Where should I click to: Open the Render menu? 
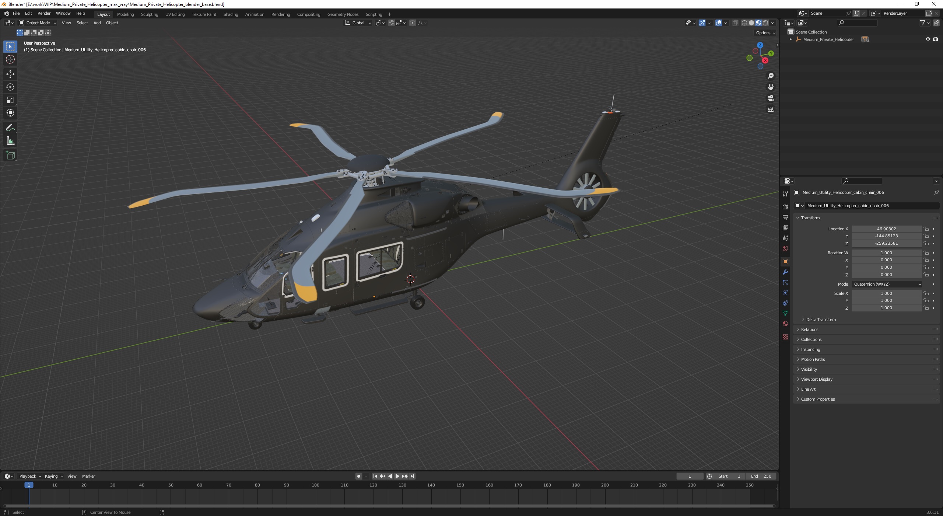tap(44, 13)
